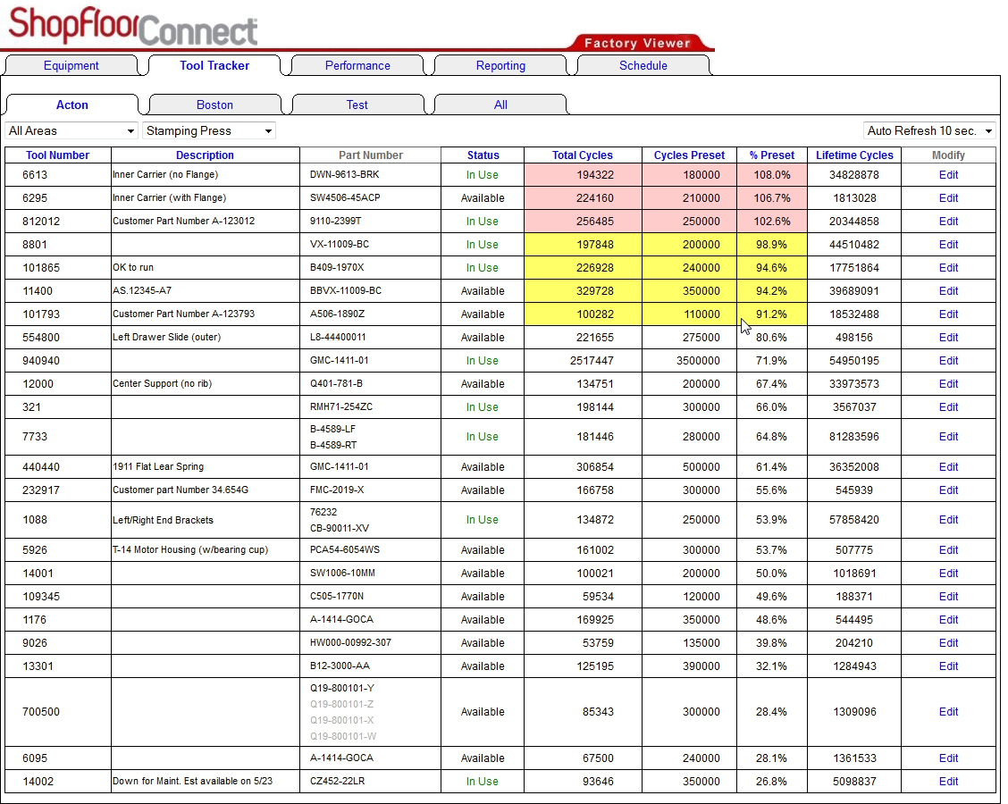Show the All locations tab
The height and width of the screenshot is (804, 1008).
click(500, 104)
